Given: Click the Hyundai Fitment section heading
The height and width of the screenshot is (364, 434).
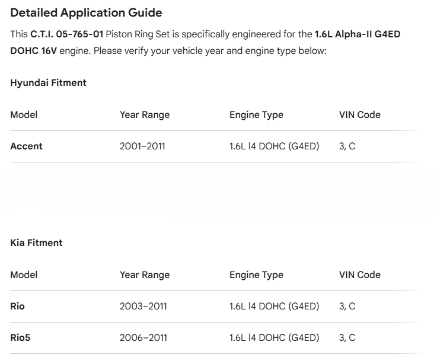Looking at the screenshot, I should click(x=48, y=83).
